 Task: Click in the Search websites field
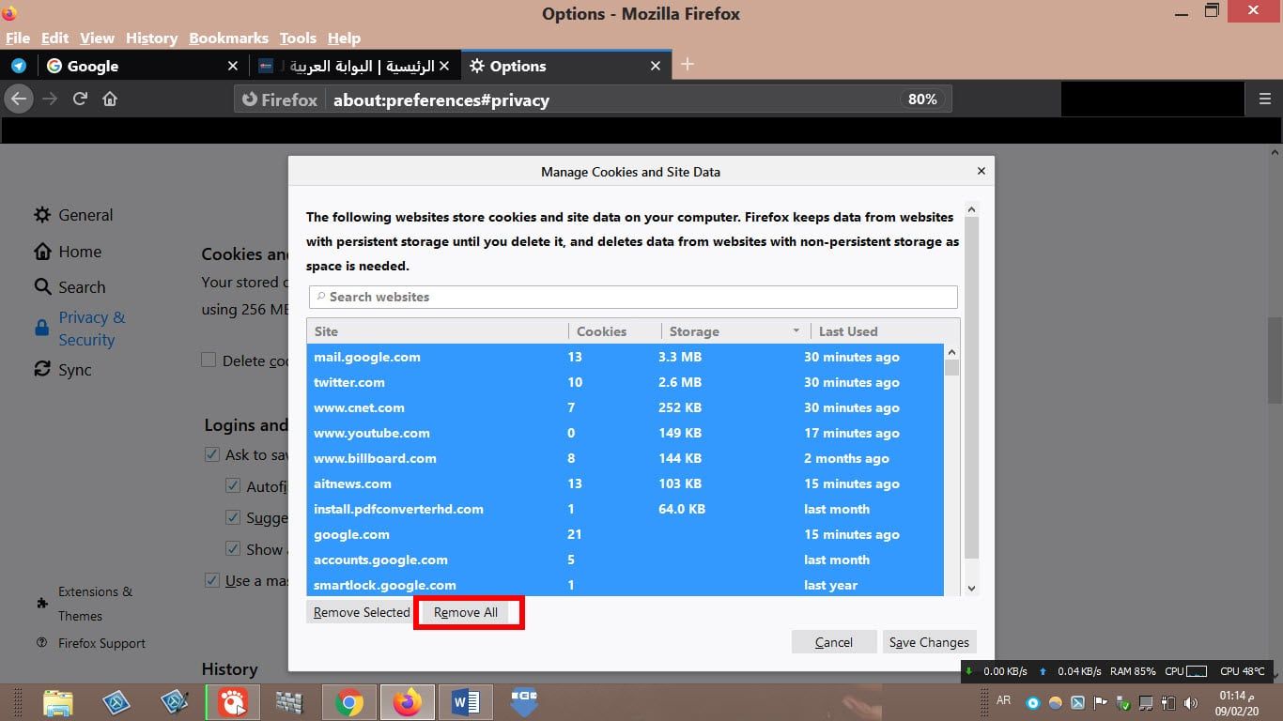pos(633,297)
